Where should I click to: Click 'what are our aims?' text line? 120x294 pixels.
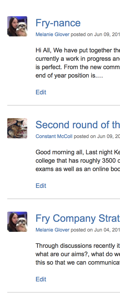[x=78, y=254]
